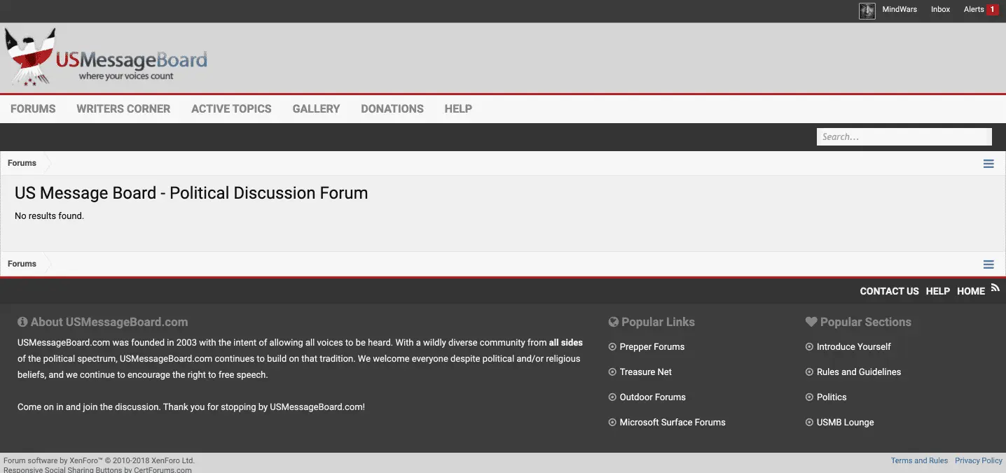
Task: Click the bullet icon beside Prepper Forums
Action: [612, 347]
